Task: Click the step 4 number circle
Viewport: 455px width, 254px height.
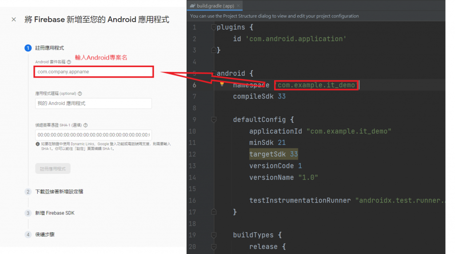Action: pos(28,234)
